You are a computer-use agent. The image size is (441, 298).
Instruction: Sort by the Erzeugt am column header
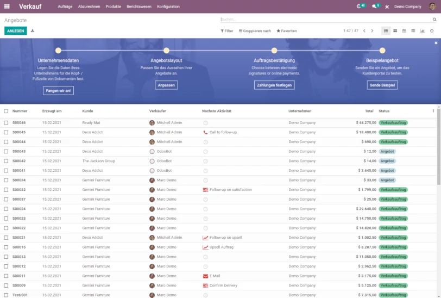[52, 111]
